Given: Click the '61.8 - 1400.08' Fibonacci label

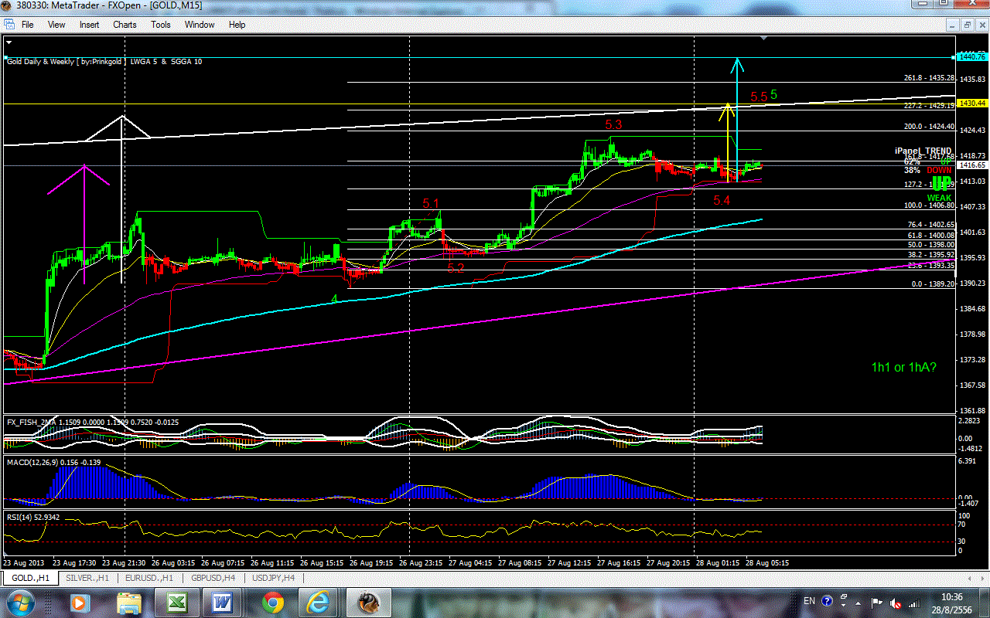Looking at the screenshot, I should tap(930, 235).
